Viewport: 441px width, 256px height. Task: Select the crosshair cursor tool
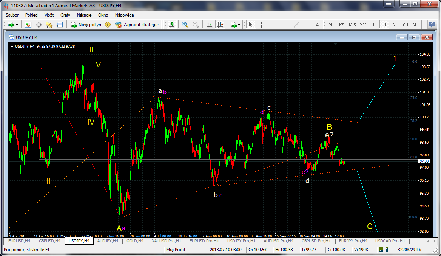261,25
